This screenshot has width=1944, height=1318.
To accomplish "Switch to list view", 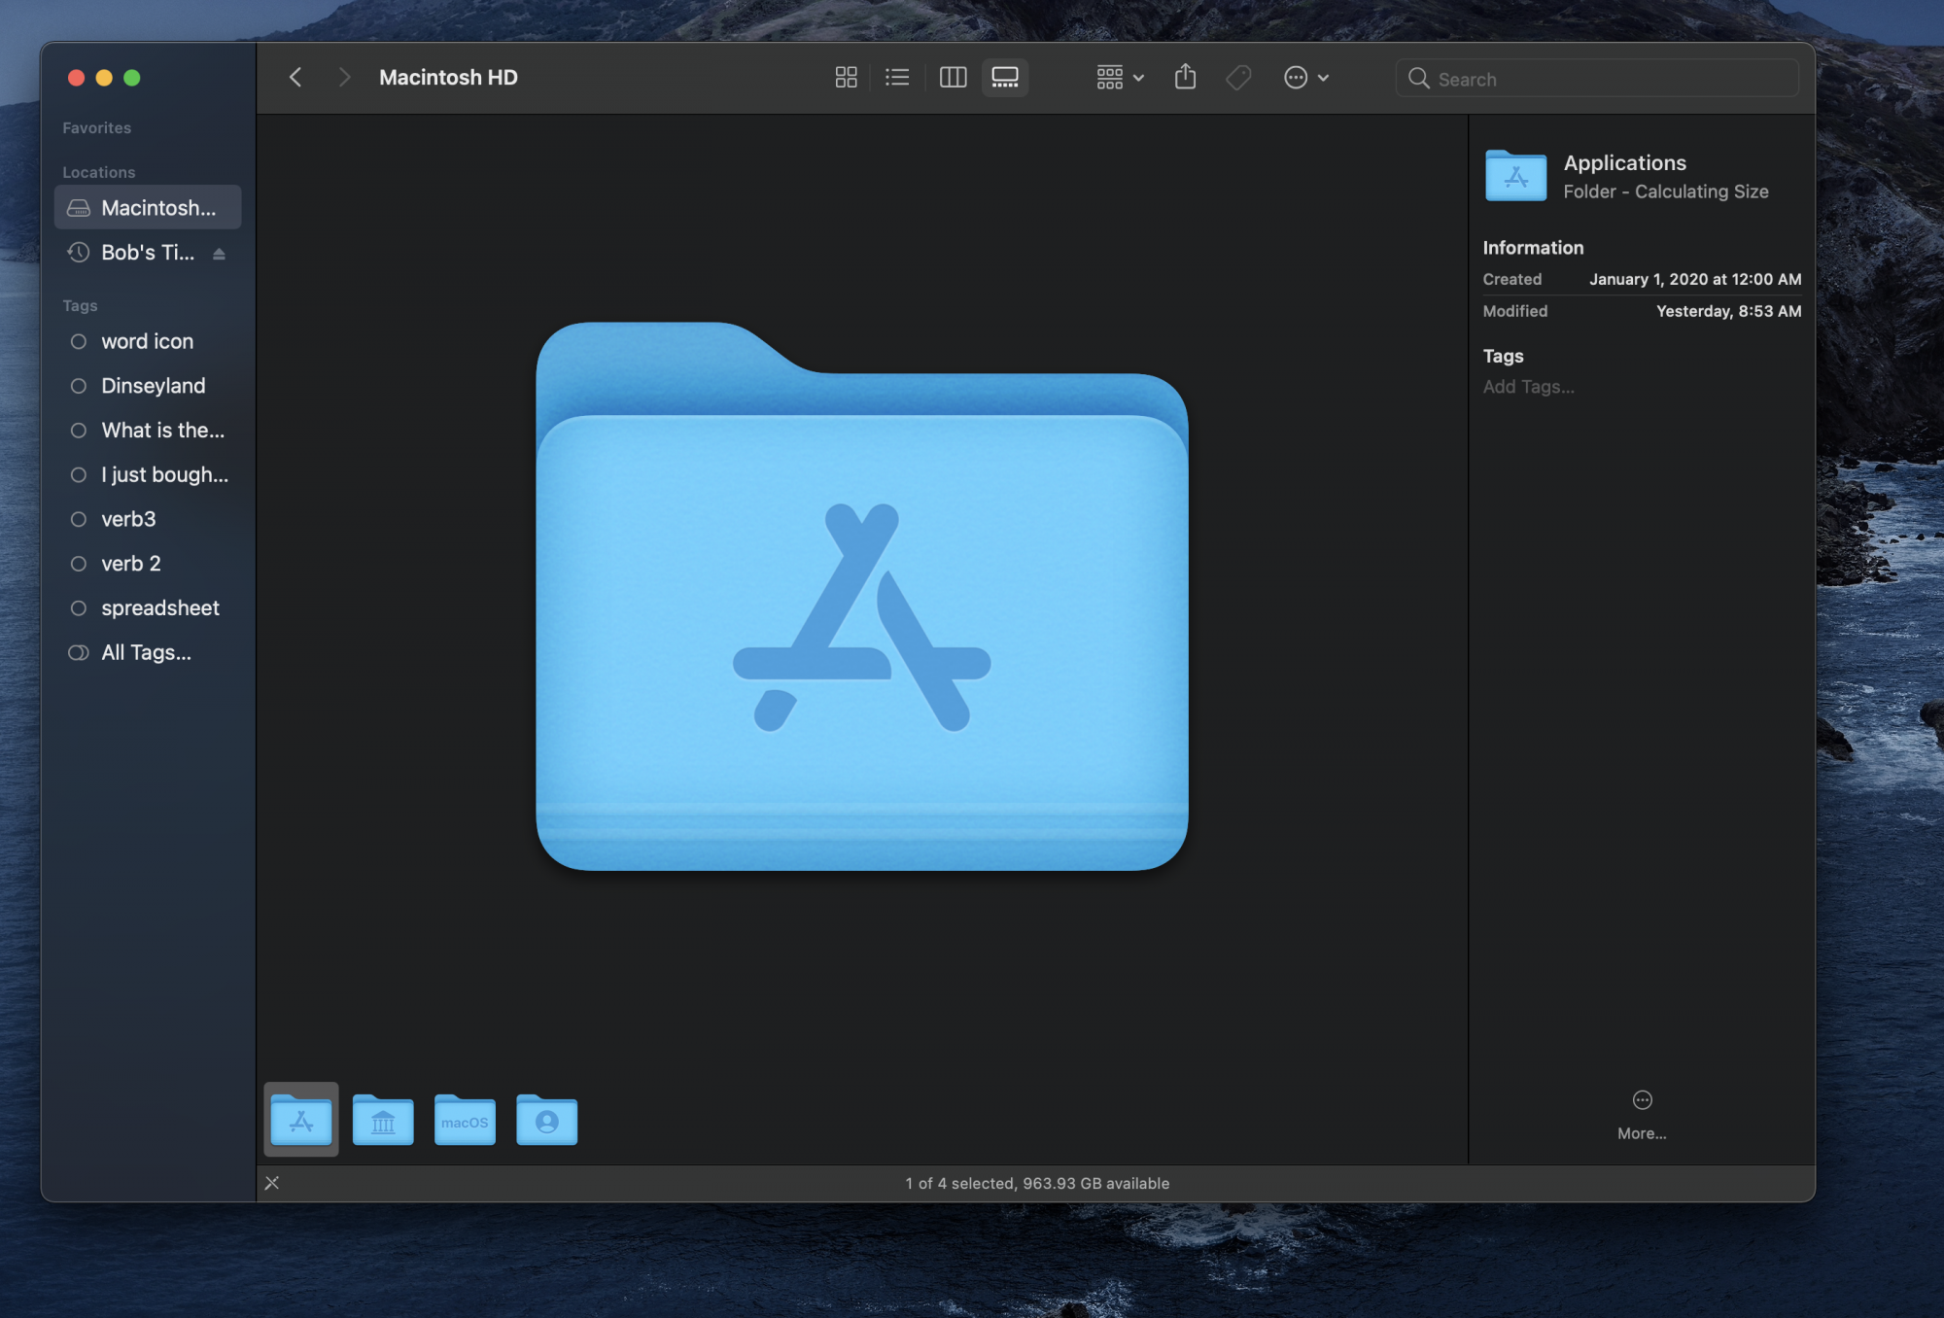I will [897, 77].
